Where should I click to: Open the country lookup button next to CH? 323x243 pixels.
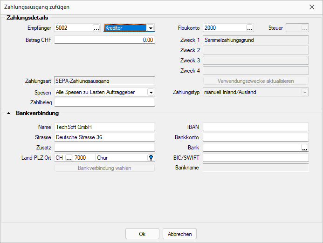tap(69, 158)
